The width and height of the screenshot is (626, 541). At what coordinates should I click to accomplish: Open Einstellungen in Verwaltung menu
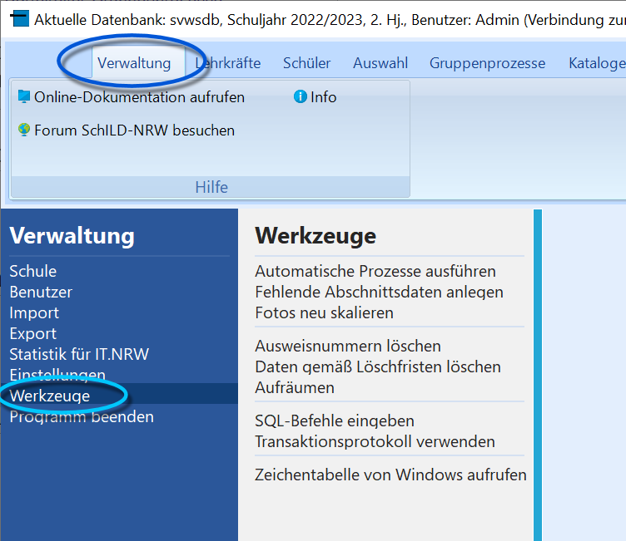pyautogui.click(x=57, y=374)
